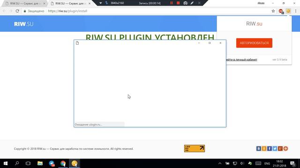
Task: Open the battery status tray icon
Action: coord(227,163)
